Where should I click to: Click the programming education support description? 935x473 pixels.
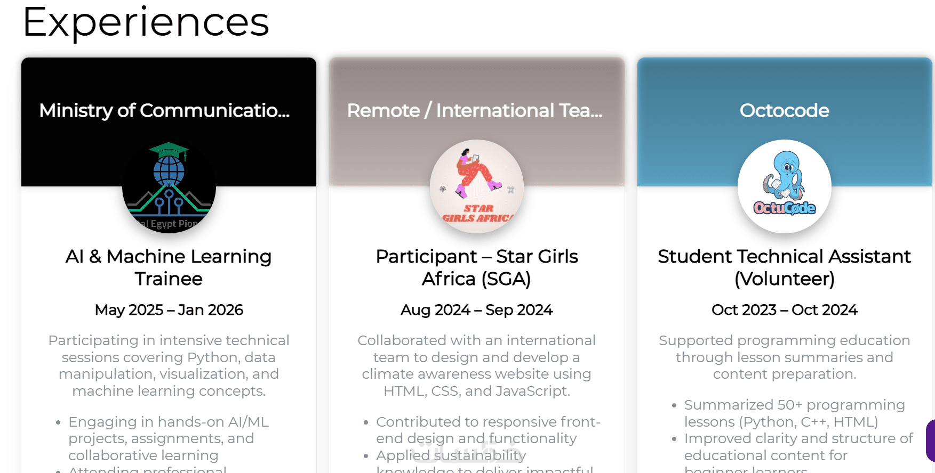click(784, 357)
